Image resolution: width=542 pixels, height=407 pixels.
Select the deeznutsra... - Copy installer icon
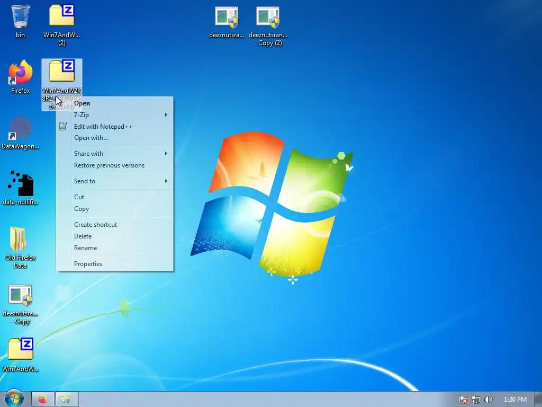pos(21,305)
